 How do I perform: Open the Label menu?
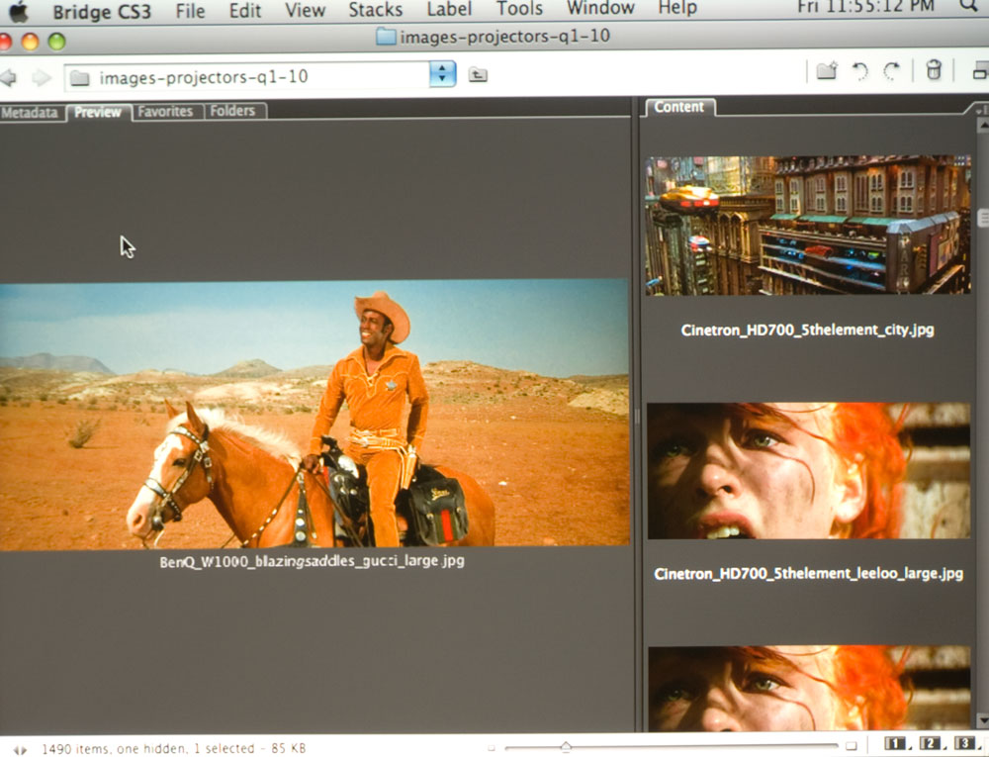click(449, 9)
